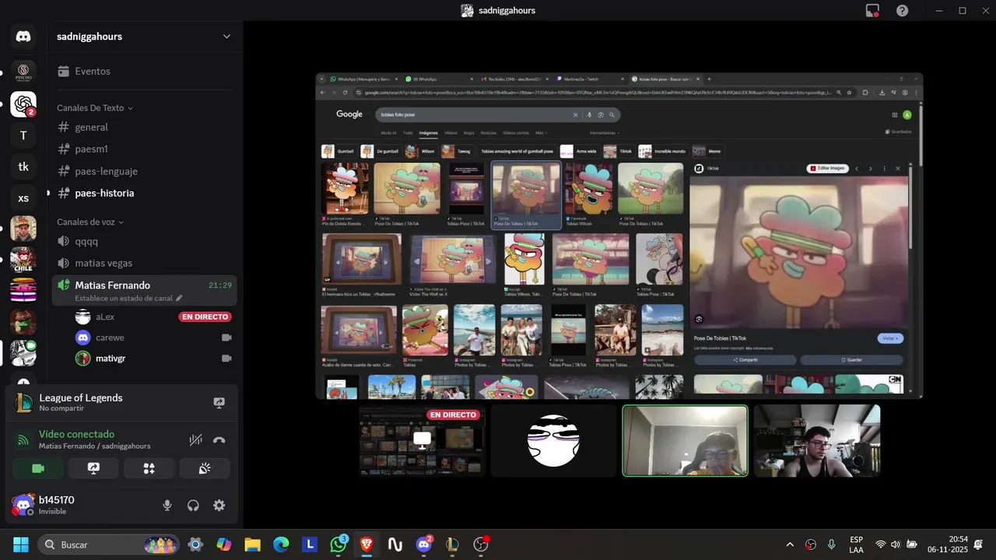Click the Windows taskbar Buscar search box

click(108, 544)
